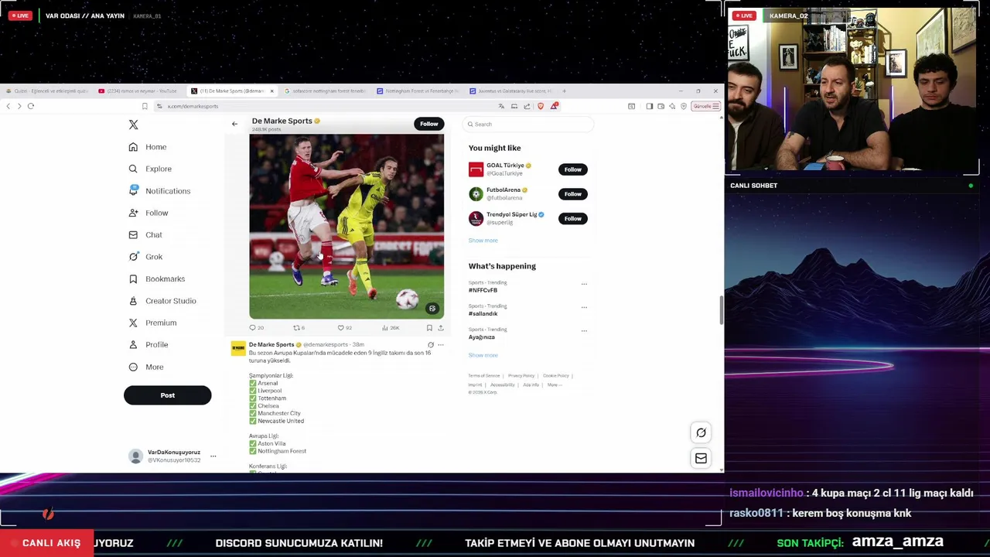This screenshot has height=557, width=990.
Task: Click the Grok icon on the 38m post
Action: (x=431, y=345)
